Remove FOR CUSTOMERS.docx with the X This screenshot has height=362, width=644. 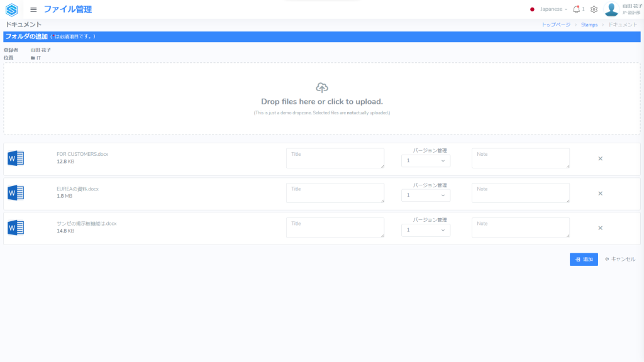click(600, 158)
